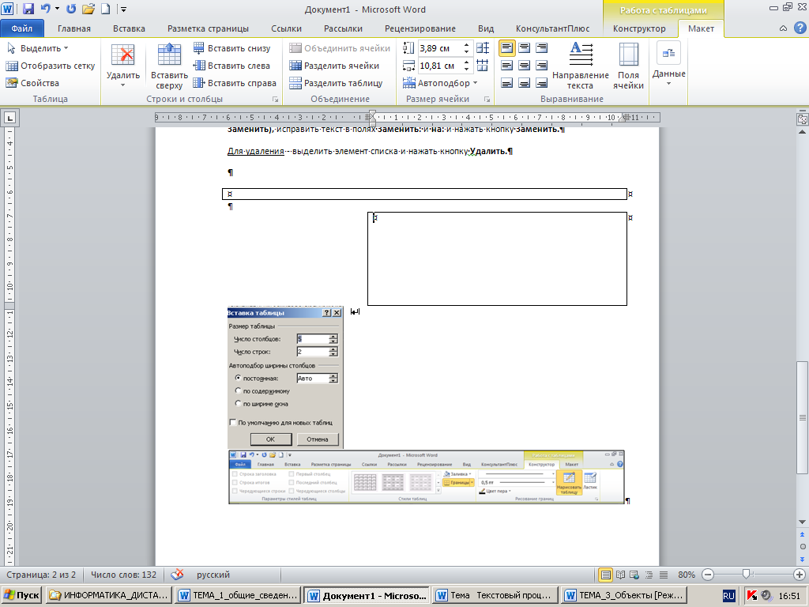The height and width of the screenshot is (607, 809).
Task: Click the ruler tab selector icon
Action: click(9, 118)
